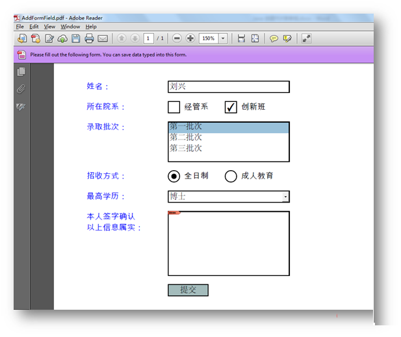Screen dimensions: 401x337
Task: Check the 经管系 checkbox
Action: point(174,106)
